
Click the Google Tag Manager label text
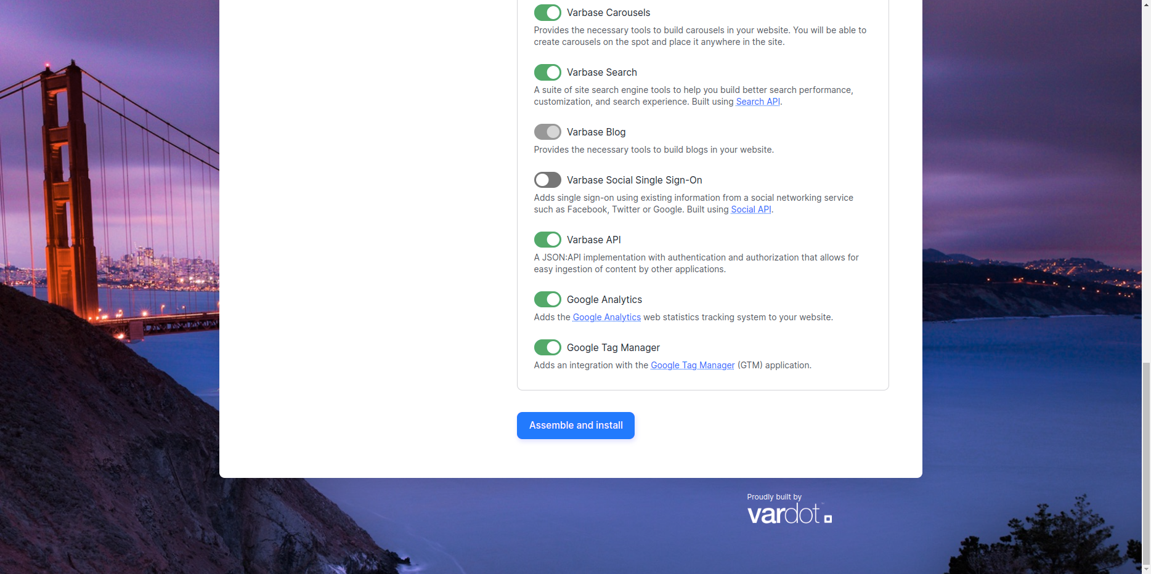coord(613,347)
